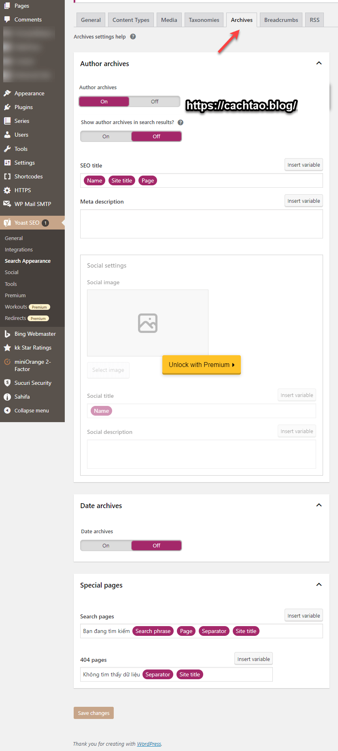Open Yoast Social submenu
Viewport: 338px width, 751px height.
[x=12, y=273]
